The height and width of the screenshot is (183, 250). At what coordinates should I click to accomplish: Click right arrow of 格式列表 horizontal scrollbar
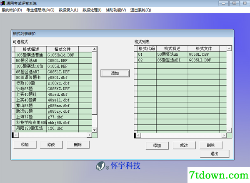pos(224,136)
